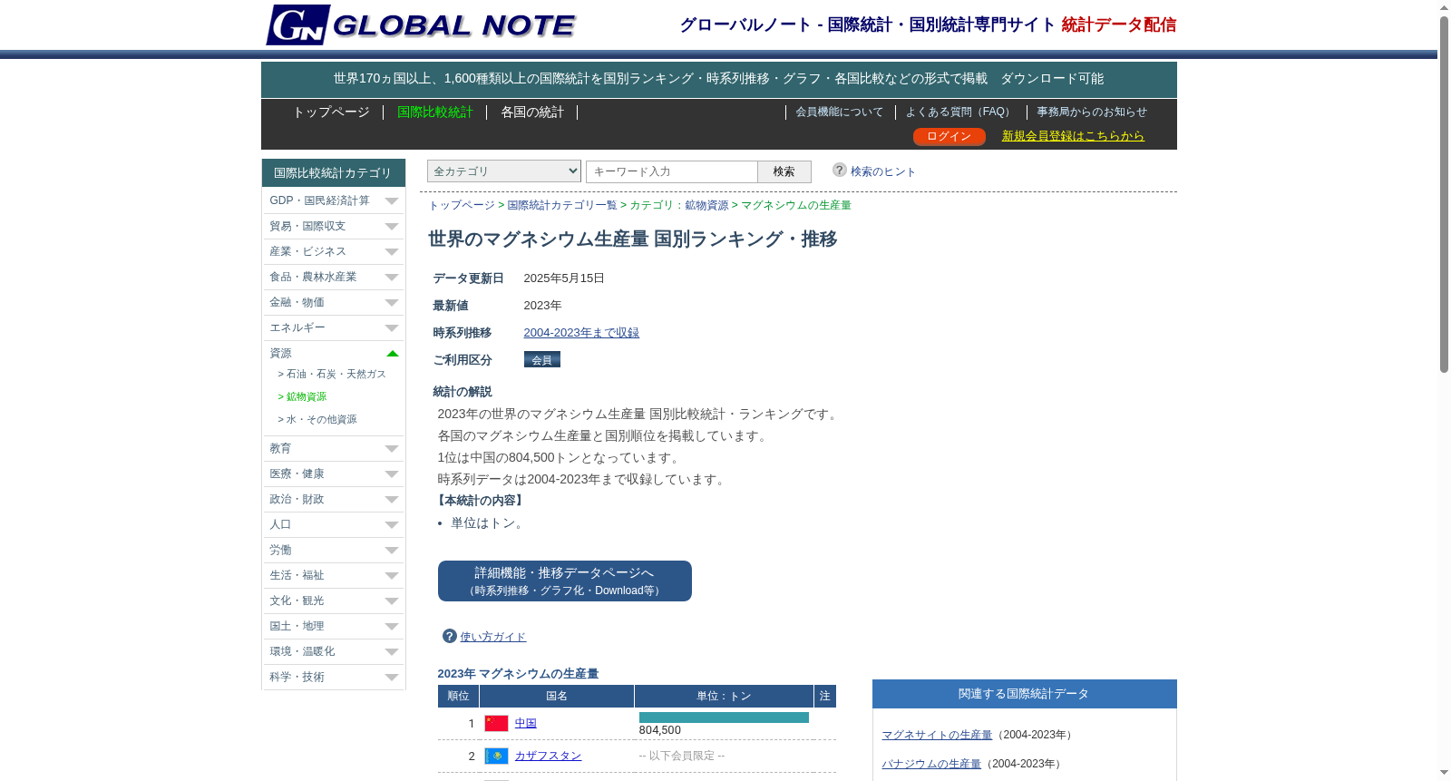Open the カザフスタン country link

coord(548,756)
